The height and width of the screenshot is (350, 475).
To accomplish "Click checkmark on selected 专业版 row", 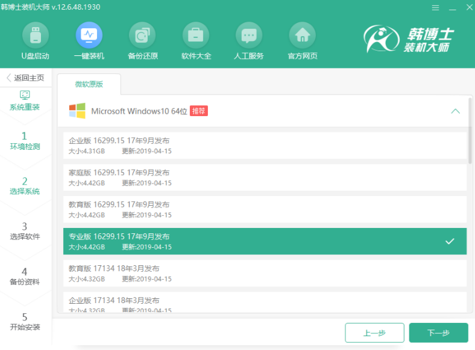I will [x=450, y=241].
